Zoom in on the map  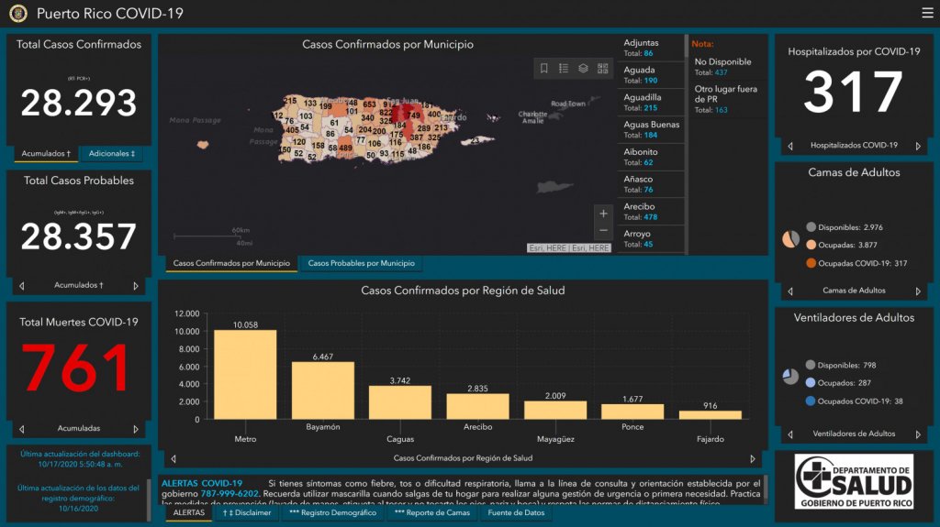point(603,214)
